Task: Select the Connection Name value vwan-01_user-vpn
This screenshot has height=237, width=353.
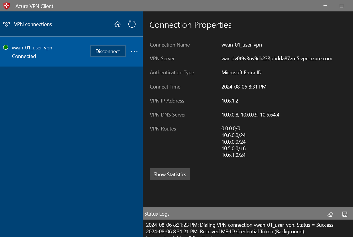Action: [242, 45]
